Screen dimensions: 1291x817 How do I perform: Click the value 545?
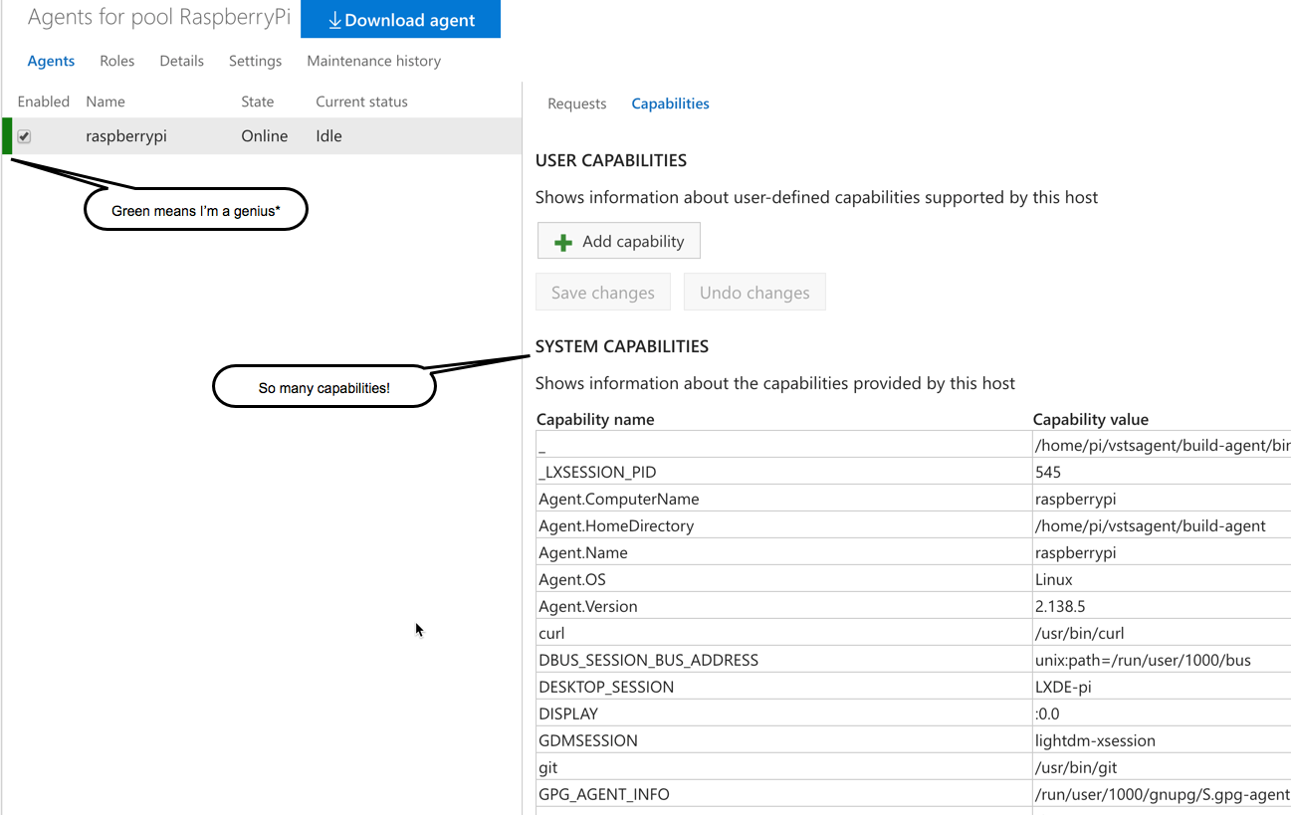pyautogui.click(x=1048, y=472)
